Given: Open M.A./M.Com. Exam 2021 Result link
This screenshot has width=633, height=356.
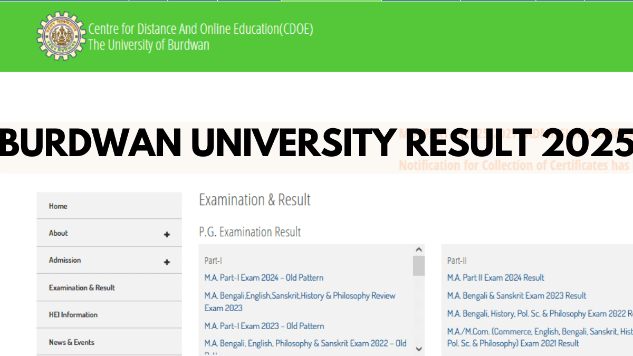Looking at the screenshot, I should tap(540, 338).
